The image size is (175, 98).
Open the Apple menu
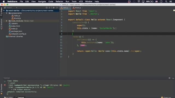(4, 1)
